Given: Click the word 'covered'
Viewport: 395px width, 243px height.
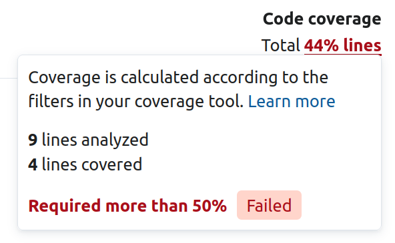Looking at the screenshot, I should tap(111, 165).
